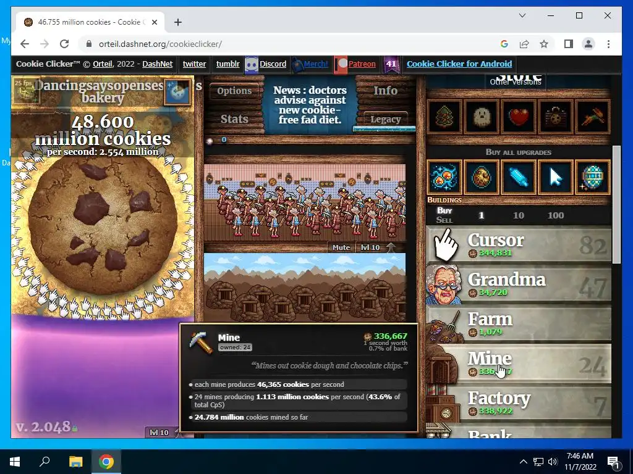Image resolution: width=633 pixels, height=474 pixels.
Task: Click the news ticker headline
Action: coord(310,105)
